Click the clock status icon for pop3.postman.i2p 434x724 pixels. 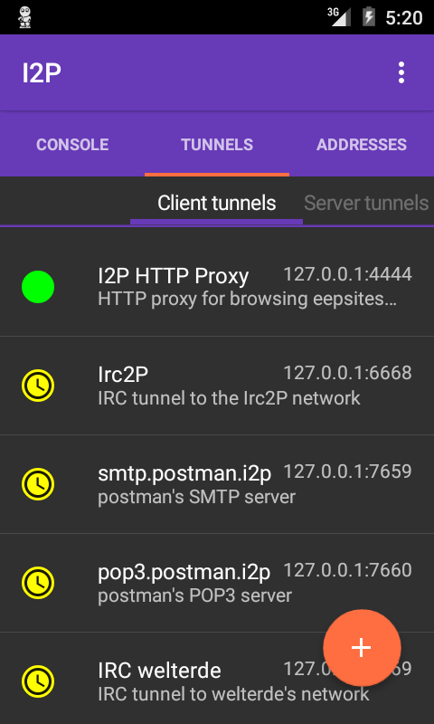click(38, 583)
